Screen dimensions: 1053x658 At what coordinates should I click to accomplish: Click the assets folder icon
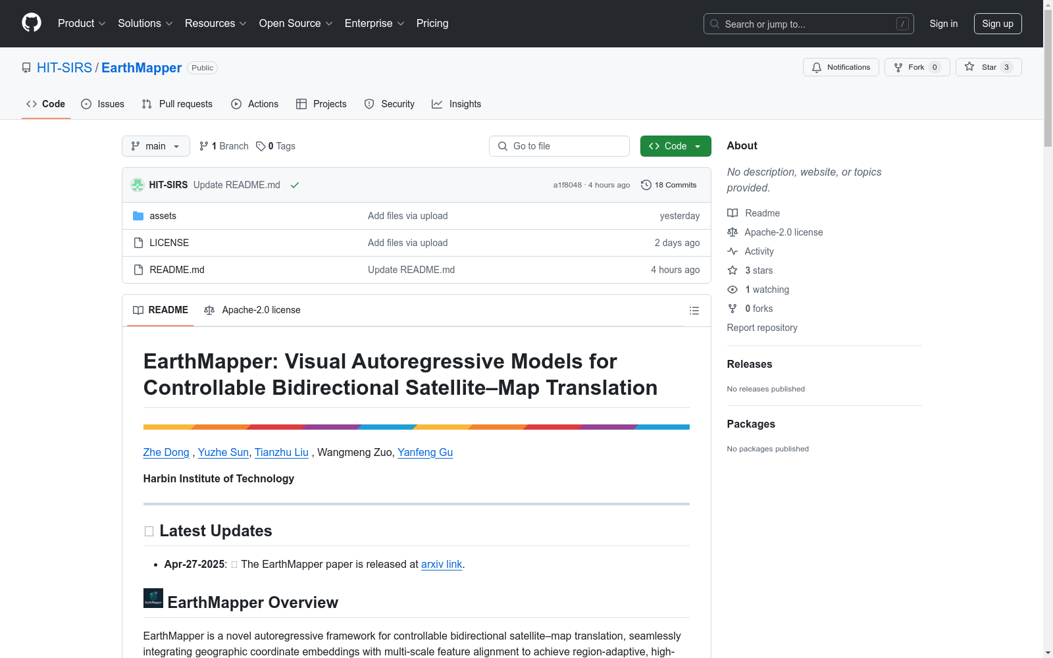[138, 216]
